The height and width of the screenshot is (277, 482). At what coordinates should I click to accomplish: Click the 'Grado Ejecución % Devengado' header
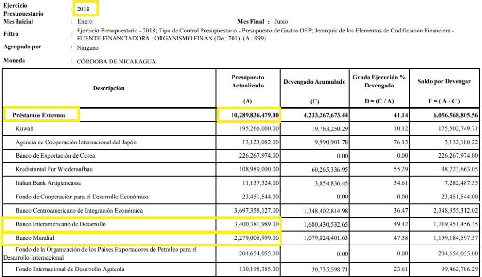379,81
